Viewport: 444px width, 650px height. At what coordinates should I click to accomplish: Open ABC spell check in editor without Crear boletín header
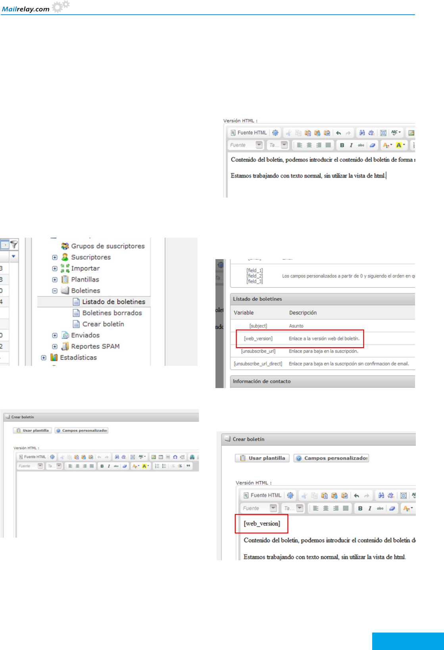click(x=396, y=133)
